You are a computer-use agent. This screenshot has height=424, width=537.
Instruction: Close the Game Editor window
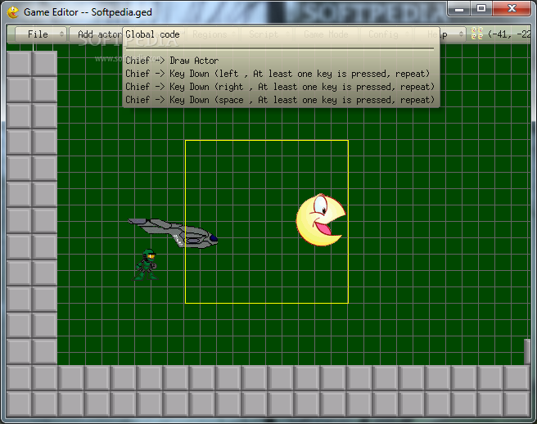point(512,8)
